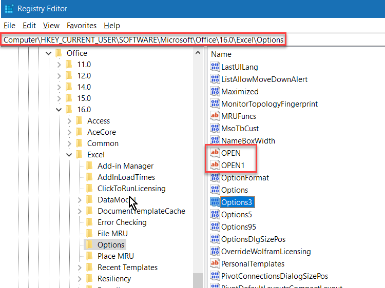Select the ClickToRunLicensing key
The image size is (385, 288).
click(x=131, y=188)
